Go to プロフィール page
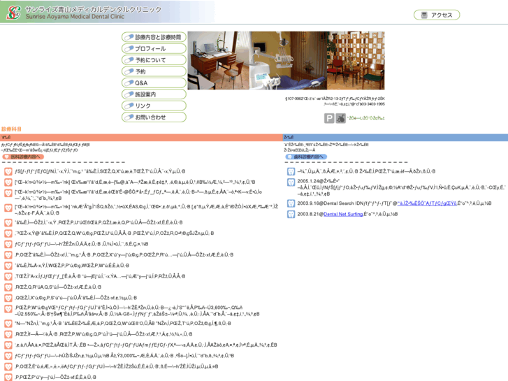 154,49
